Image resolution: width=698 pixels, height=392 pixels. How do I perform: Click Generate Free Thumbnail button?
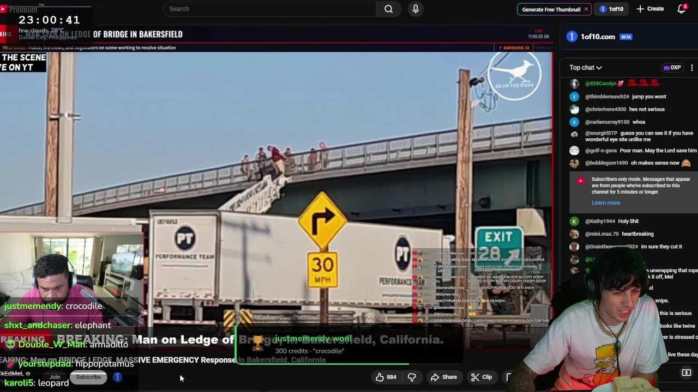click(x=551, y=9)
